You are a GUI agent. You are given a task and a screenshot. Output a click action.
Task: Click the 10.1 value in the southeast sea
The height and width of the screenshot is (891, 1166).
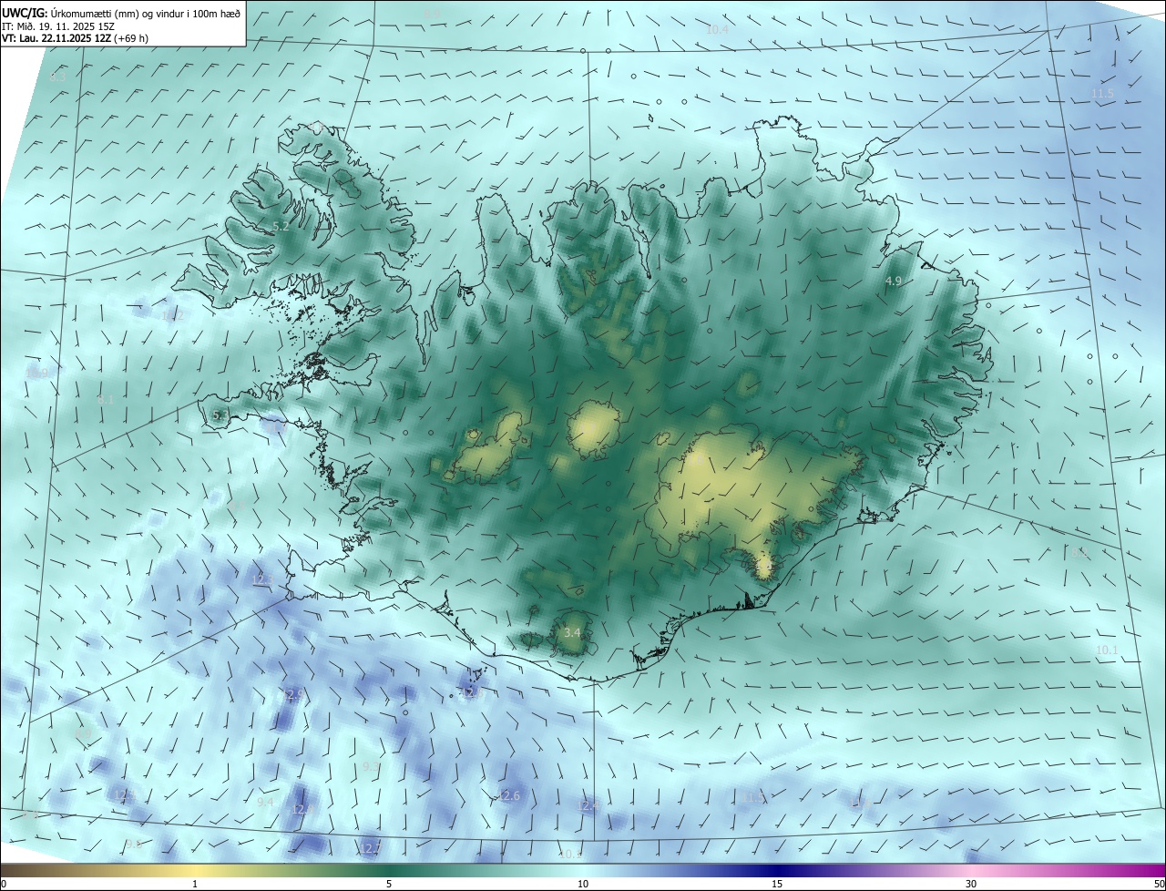coord(1107,650)
